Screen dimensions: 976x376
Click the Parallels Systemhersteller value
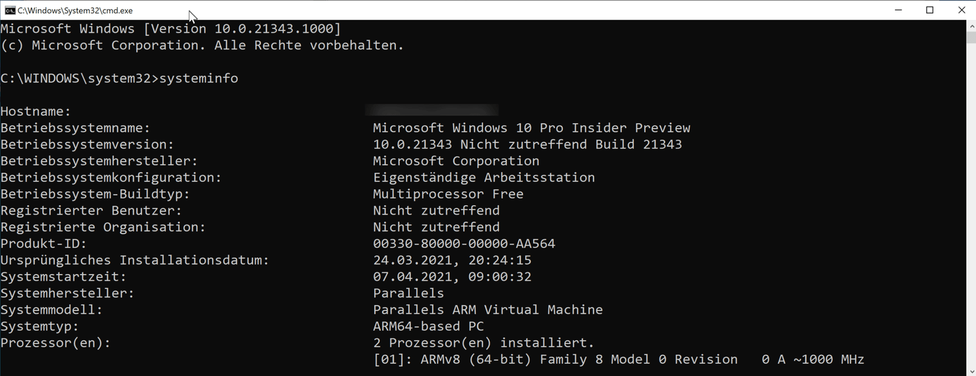(408, 293)
